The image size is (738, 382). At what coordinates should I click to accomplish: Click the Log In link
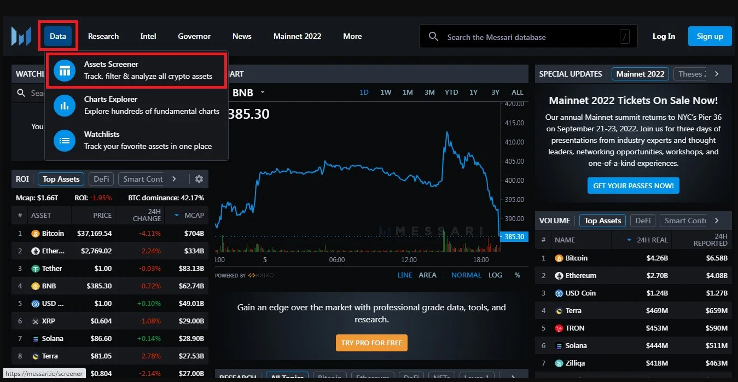(x=664, y=36)
